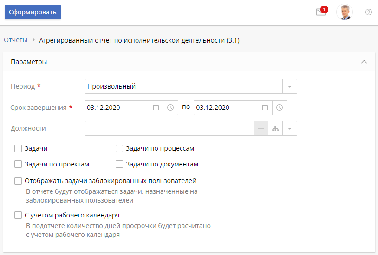Click the breadcrumb title Агрегированный отчет
The width and height of the screenshot is (378, 255).
point(139,40)
